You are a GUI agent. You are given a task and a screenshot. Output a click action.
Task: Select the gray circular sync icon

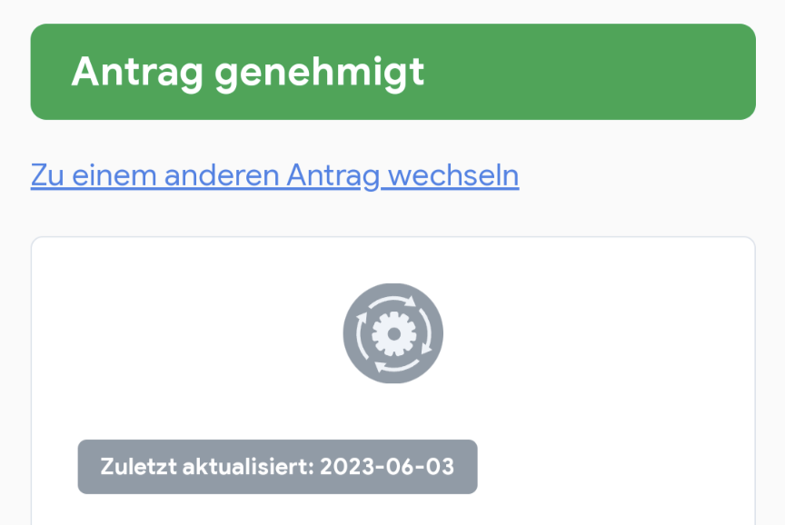(x=392, y=333)
